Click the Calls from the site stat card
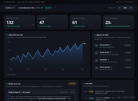138x101 pixels. [20, 22]
